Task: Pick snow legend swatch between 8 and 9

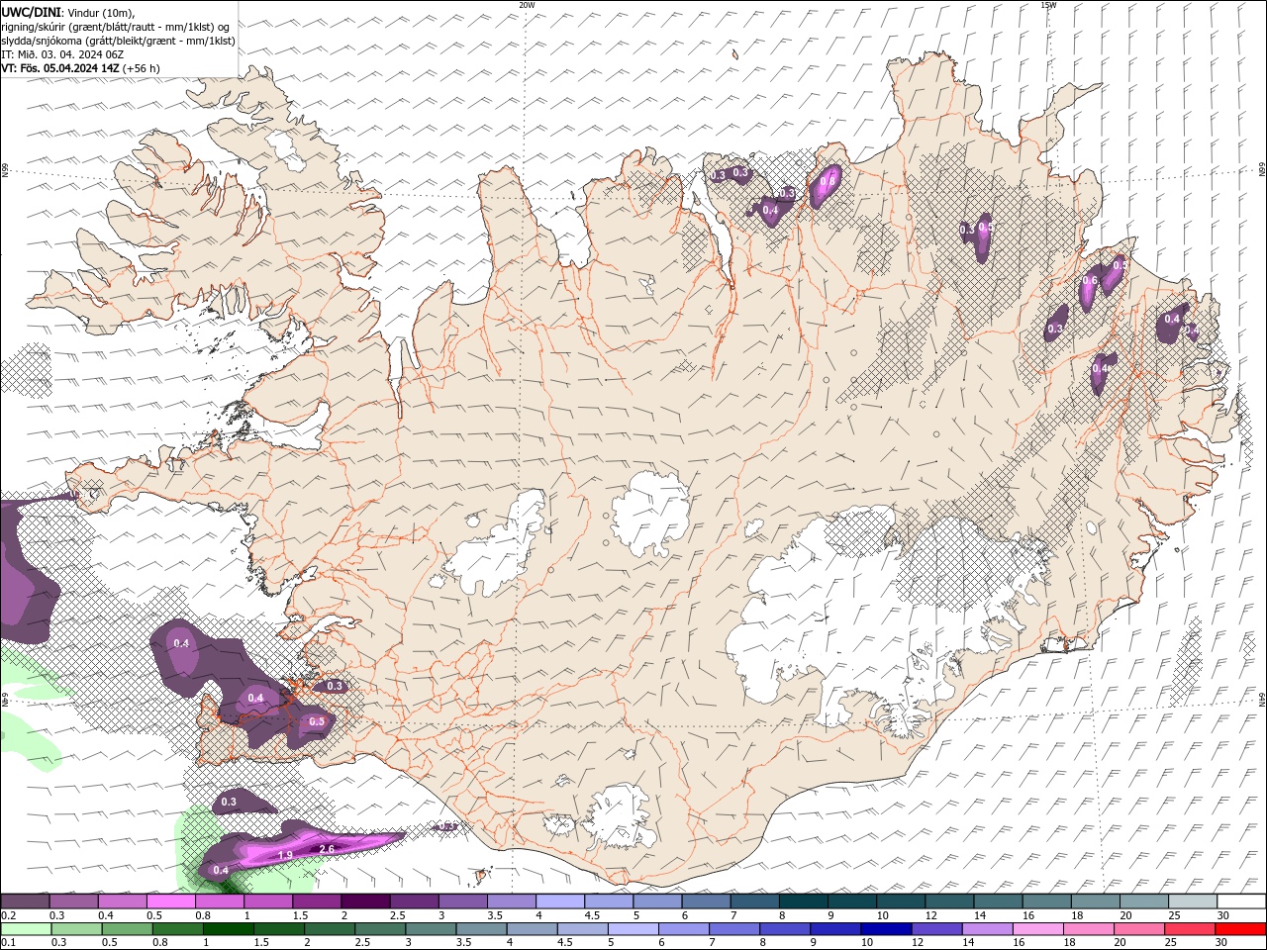Action: pyautogui.click(x=804, y=902)
